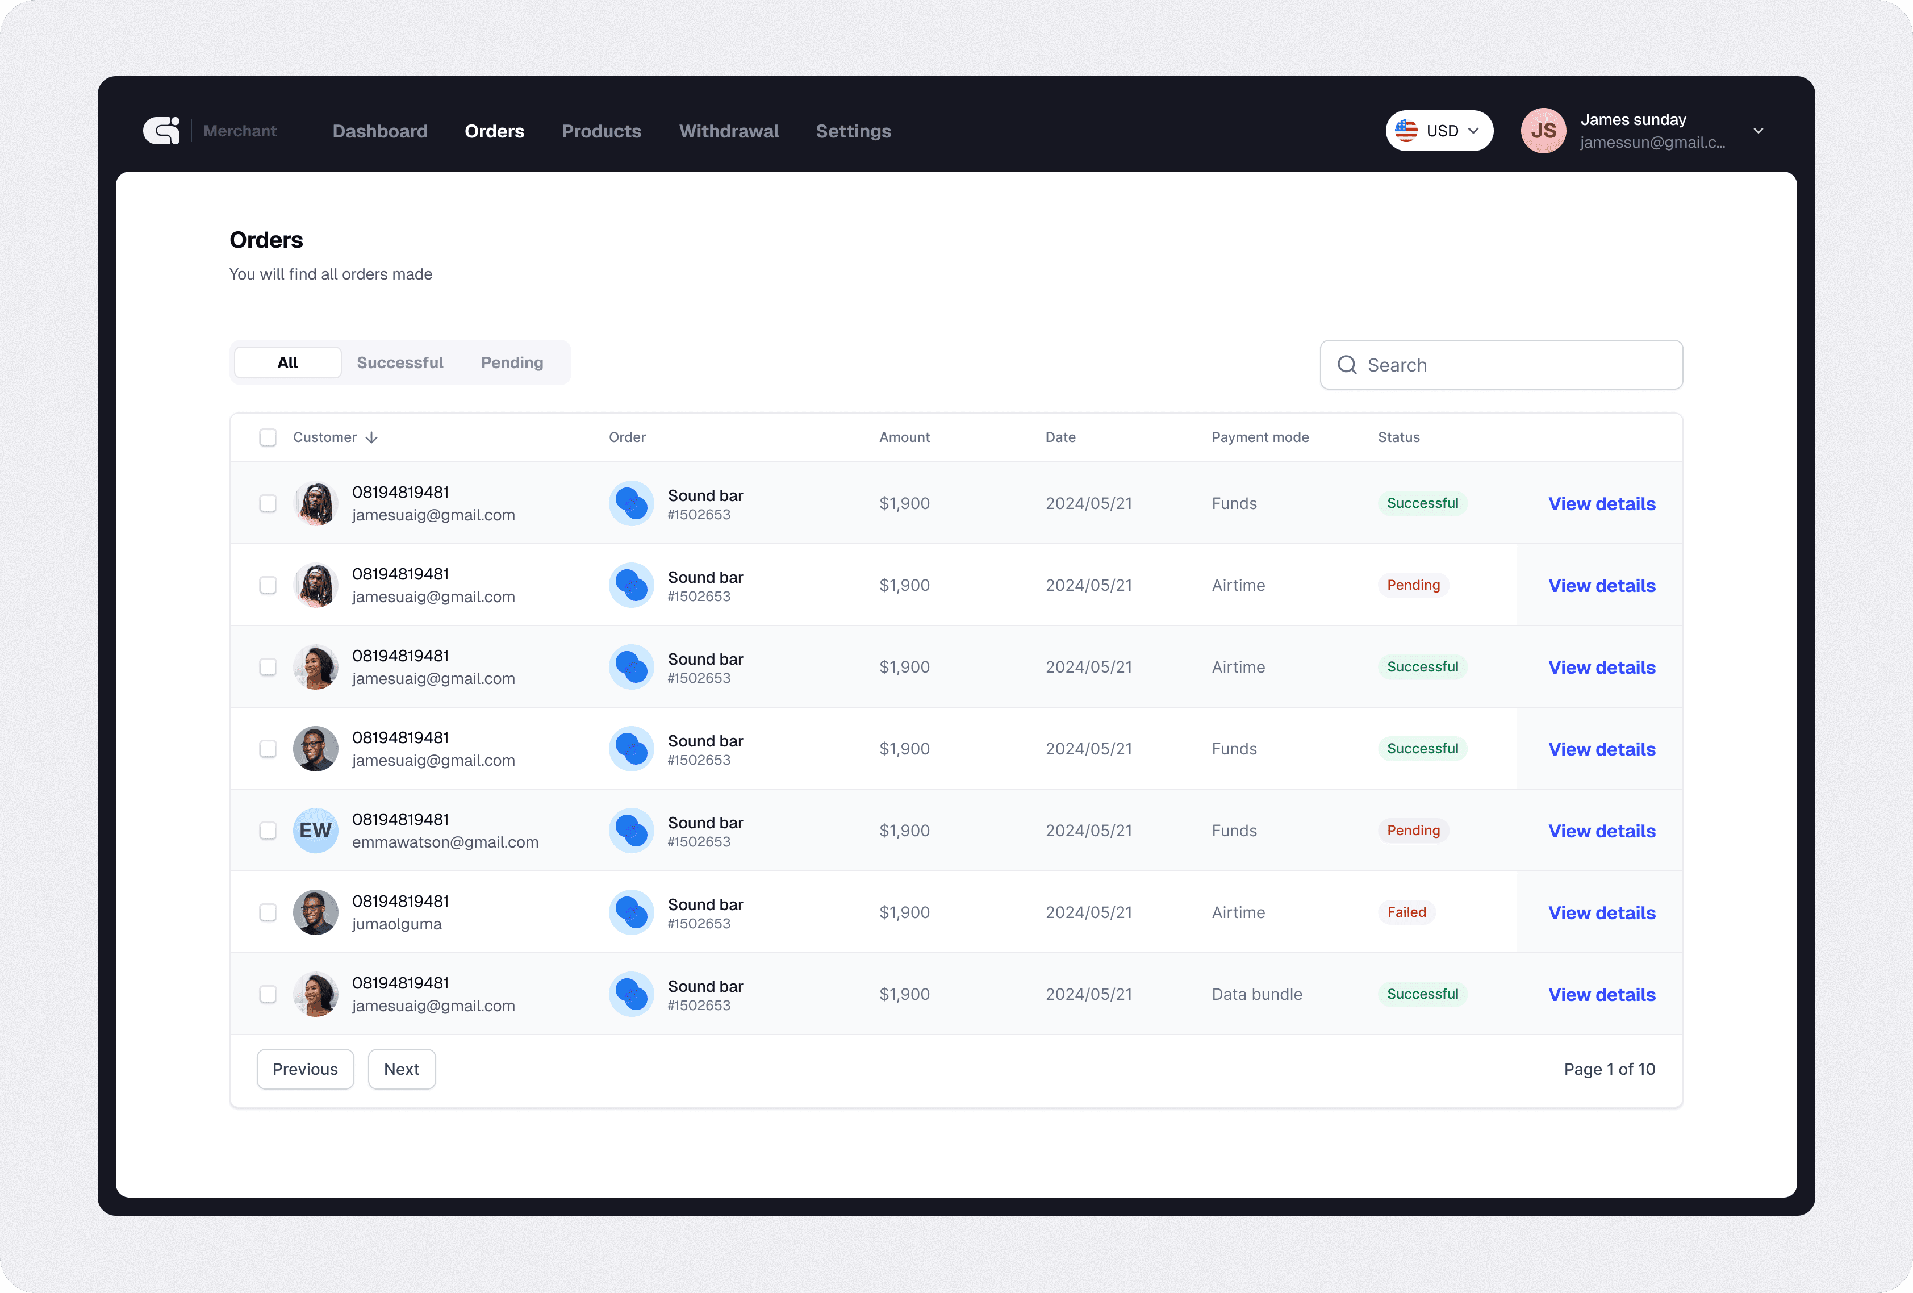
Task: Open the USD currency dropdown
Action: click(1440, 131)
